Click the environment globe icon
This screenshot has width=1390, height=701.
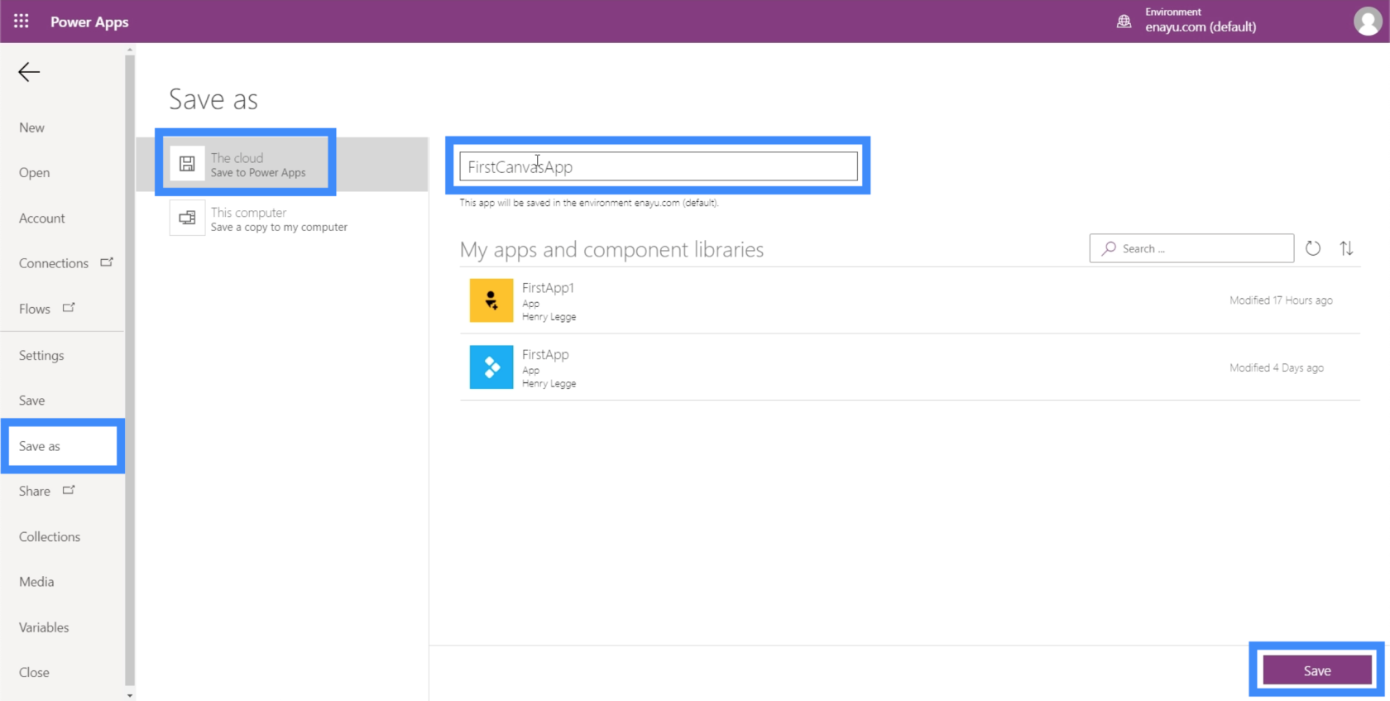(1124, 22)
